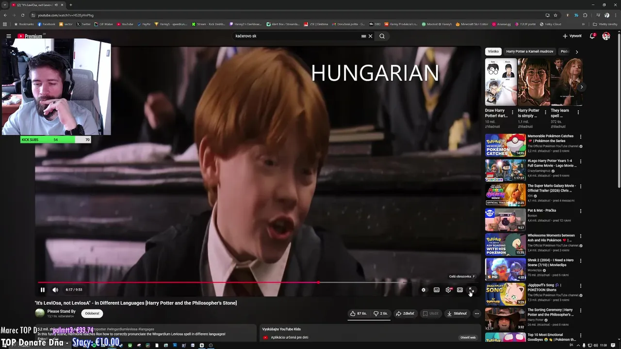
Task: Dislike the video (2 tis.)
Action: coord(381,314)
